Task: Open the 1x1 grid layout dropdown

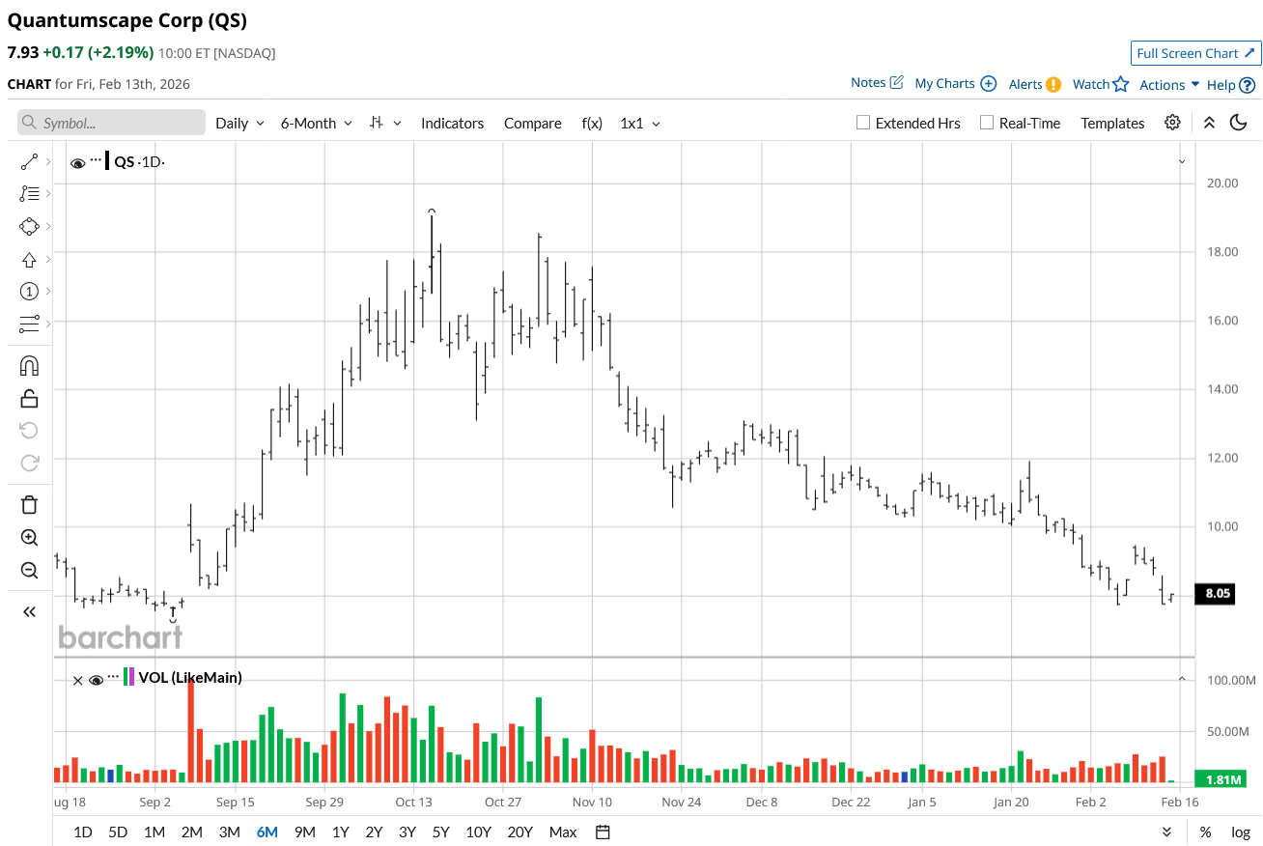Action: coord(640,123)
